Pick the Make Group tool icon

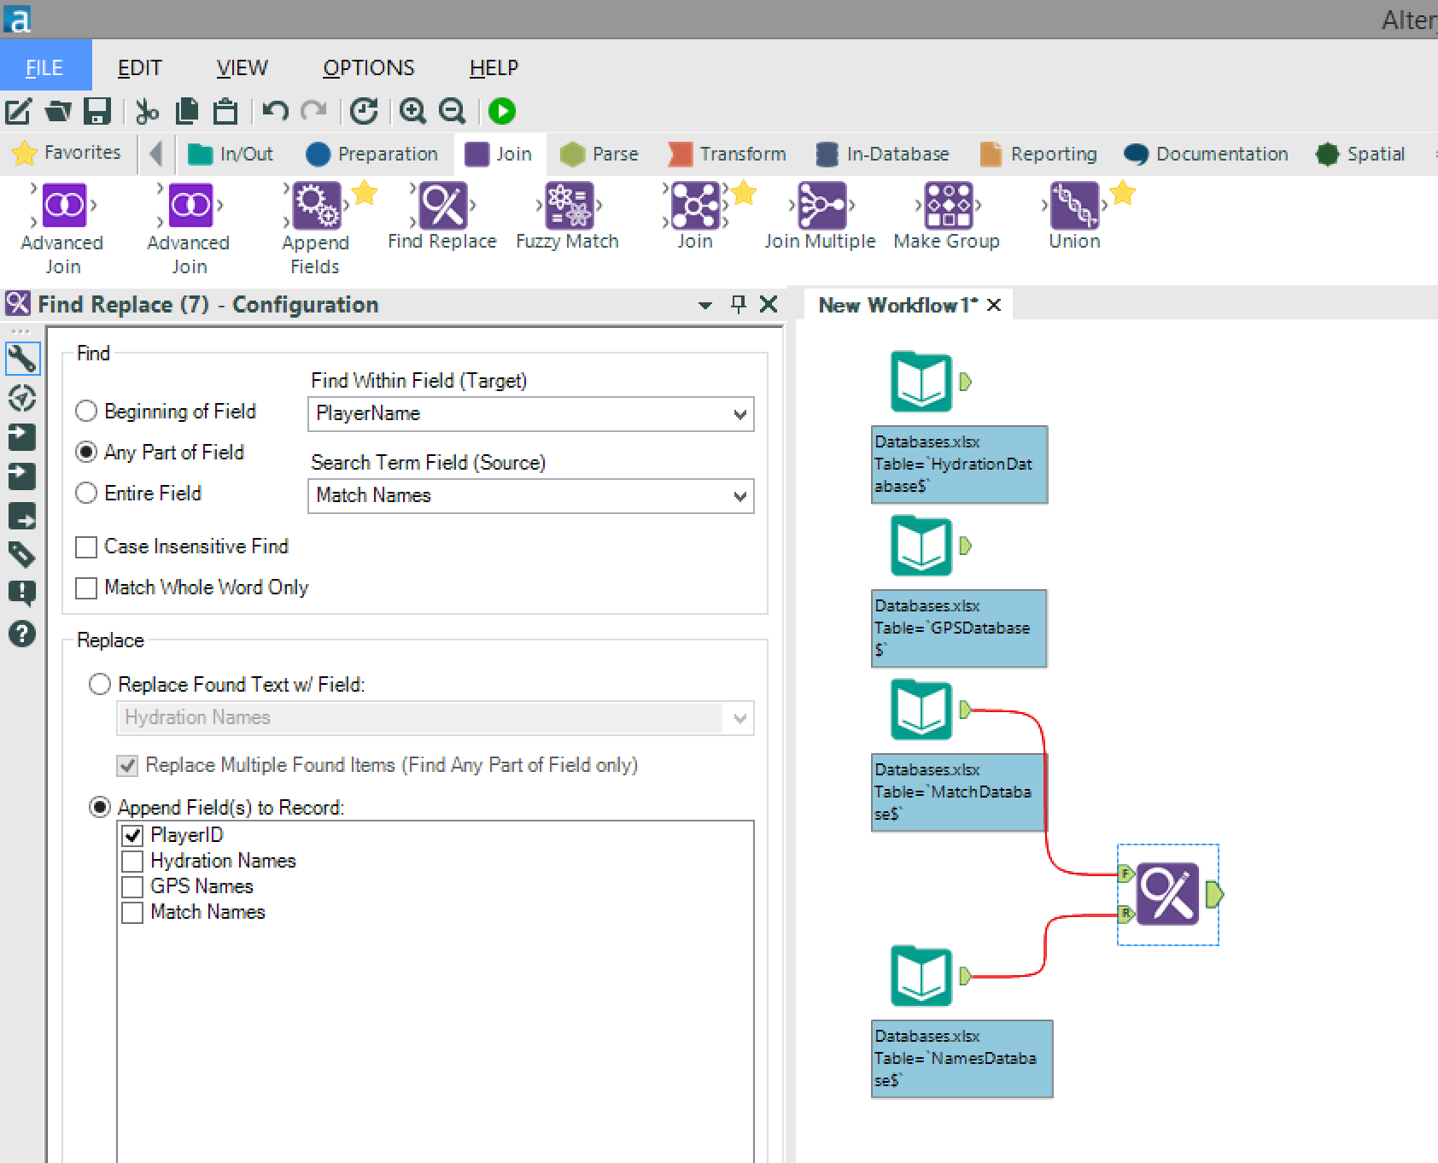[x=947, y=206]
